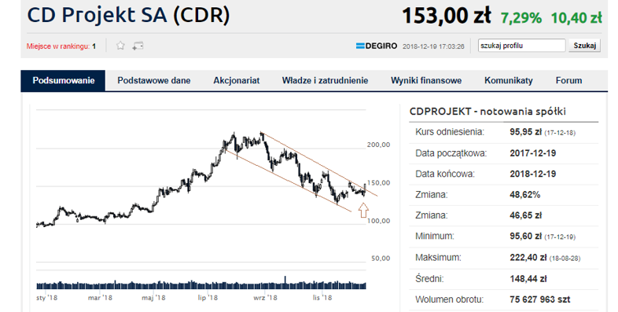Select the Wyniki finansowe tab
This screenshot has width=618, height=312.
tap(426, 80)
